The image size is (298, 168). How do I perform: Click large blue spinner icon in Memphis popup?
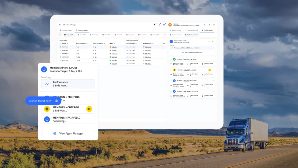coord(44,69)
